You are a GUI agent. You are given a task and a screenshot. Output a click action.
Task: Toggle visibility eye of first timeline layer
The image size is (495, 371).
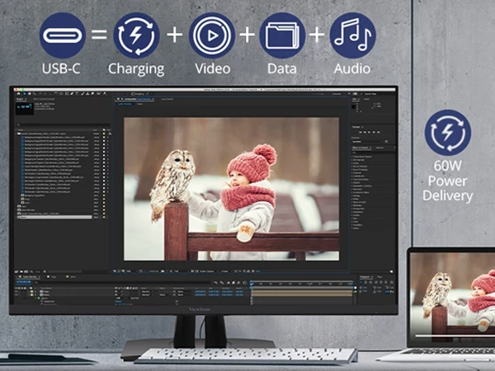coord(17,290)
